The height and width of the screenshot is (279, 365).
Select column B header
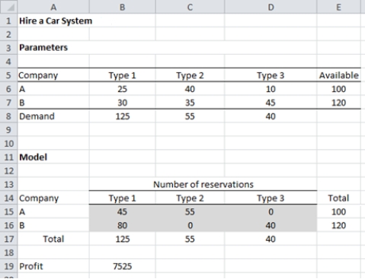pos(122,7)
